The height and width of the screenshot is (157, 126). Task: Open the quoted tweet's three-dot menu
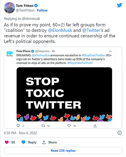pyautogui.click(x=110, y=51)
